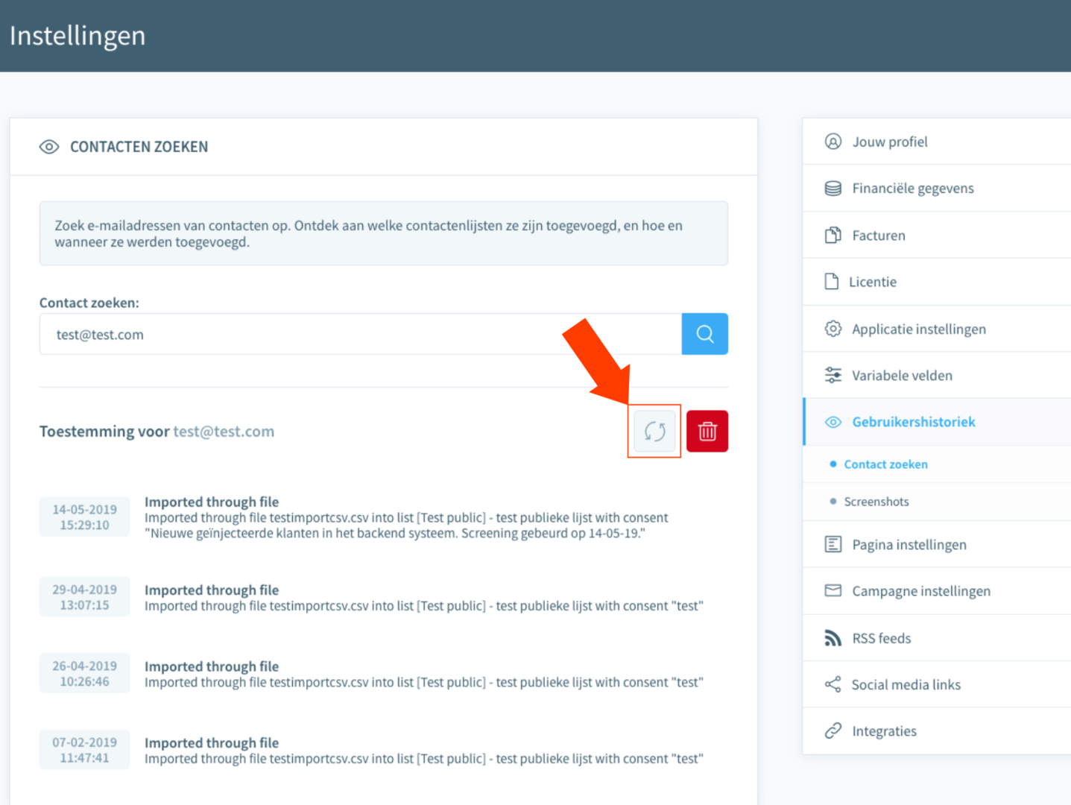Click the Social media links share icon

coord(833,684)
